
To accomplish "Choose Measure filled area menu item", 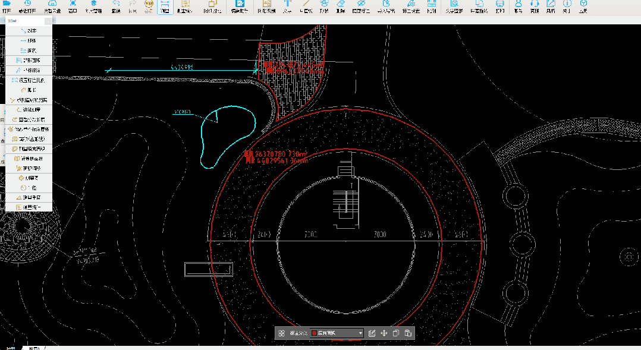I will click(x=29, y=149).
